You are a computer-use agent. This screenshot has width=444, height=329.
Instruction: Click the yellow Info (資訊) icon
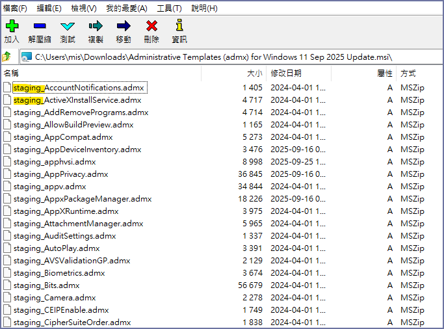tap(179, 27)
